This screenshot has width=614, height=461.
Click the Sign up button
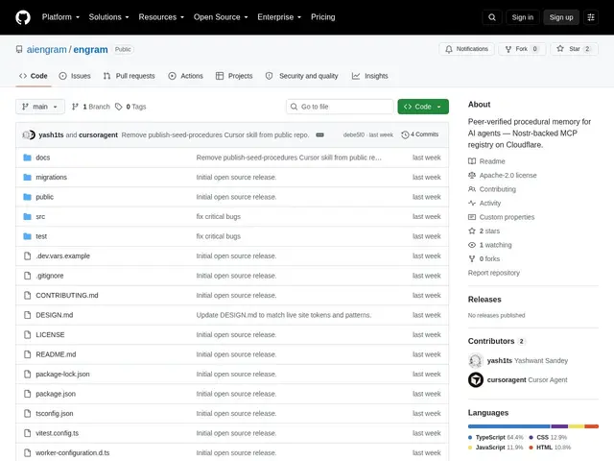560,17
